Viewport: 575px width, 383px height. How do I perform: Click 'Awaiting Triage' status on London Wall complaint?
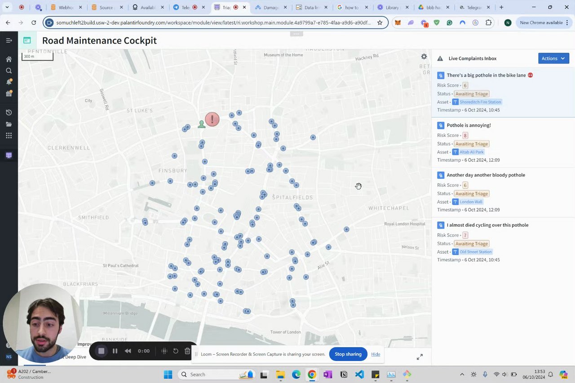(472, 194)
